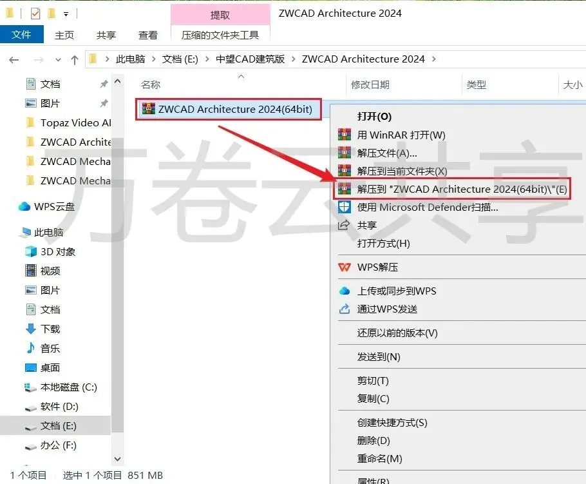
Task: Choose 上传或同步到WPS menu entry
Action: click(397, 291)
